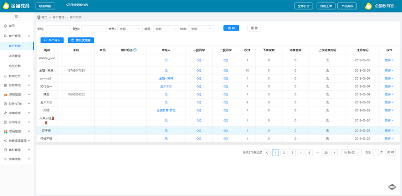The width and height of the screenshot is (402, 196).
Task: Open 更多 menu for Wendy_yuan row
Action: click(x=389, y=60)
